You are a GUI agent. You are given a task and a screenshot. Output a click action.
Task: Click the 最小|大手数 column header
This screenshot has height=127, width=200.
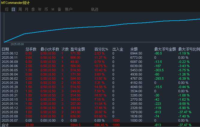50,49
